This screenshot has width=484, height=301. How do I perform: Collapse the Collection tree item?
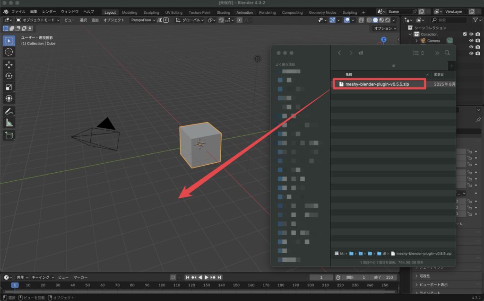point(410,34)
